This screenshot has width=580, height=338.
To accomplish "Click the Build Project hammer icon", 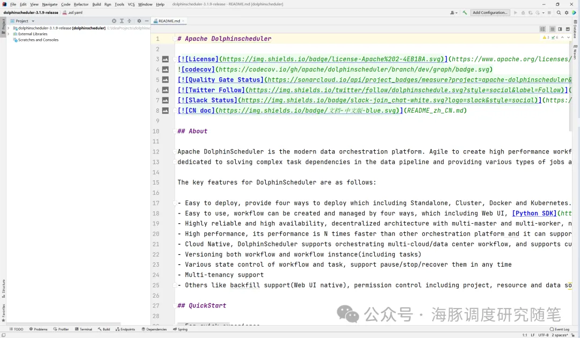I will [x=465, y=12].
